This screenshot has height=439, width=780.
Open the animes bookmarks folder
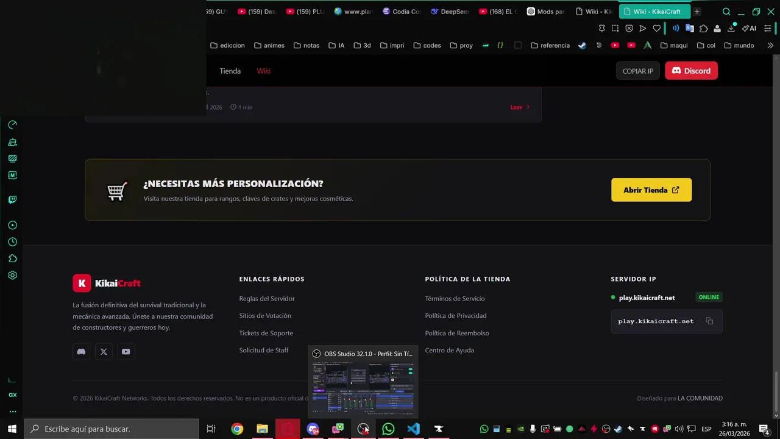(x=269, y=45)
